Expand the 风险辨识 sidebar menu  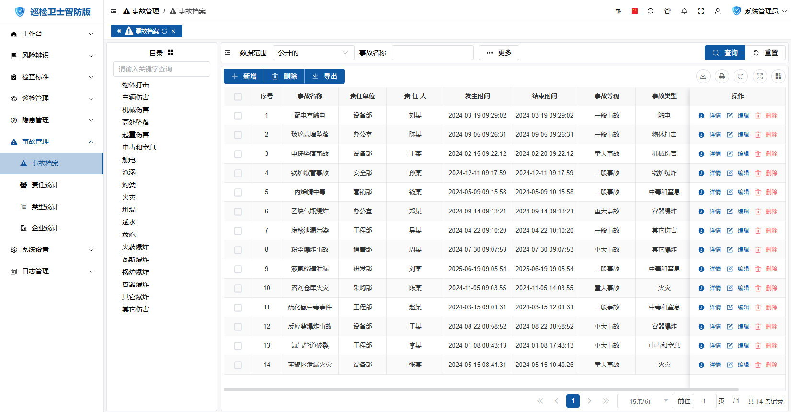52,55
